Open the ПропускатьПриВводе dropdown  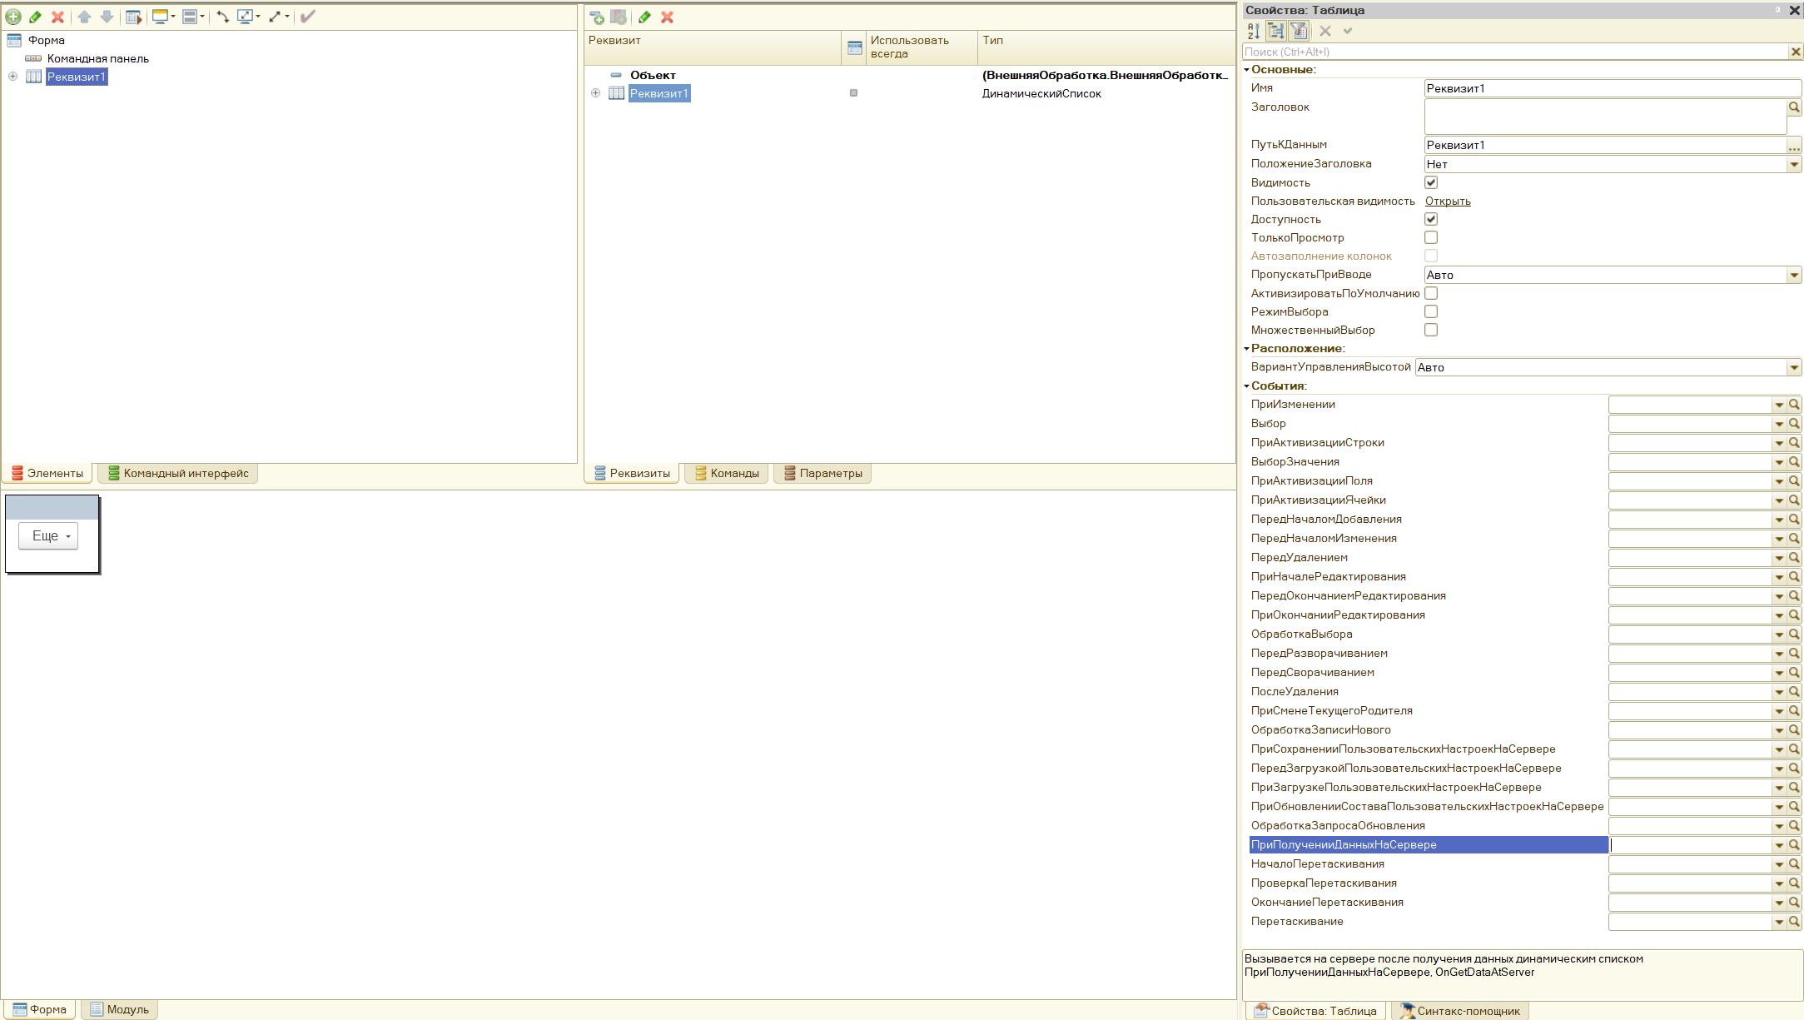[1794, 275]
